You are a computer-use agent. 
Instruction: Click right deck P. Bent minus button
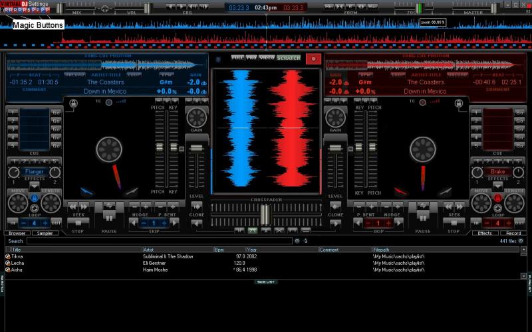coord(359,206)
